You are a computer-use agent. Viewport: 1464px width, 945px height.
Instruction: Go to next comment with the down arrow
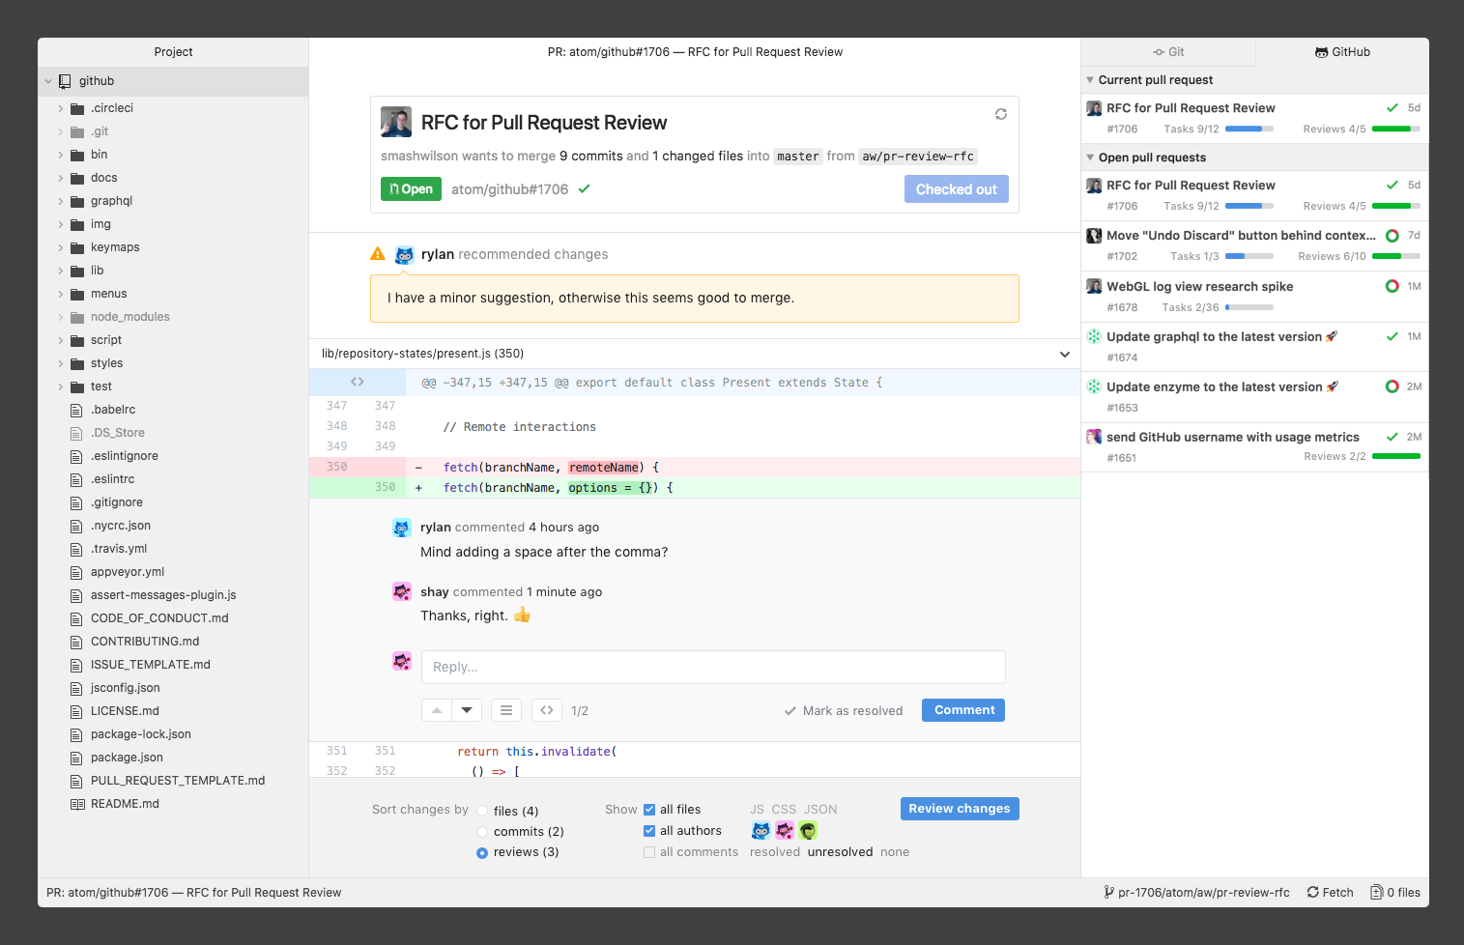coord(467,710)
